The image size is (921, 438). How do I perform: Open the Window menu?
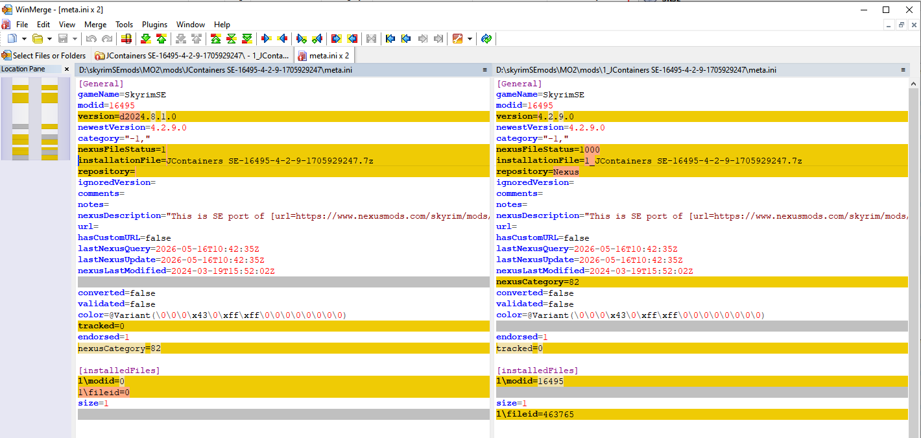pos(191,25)
